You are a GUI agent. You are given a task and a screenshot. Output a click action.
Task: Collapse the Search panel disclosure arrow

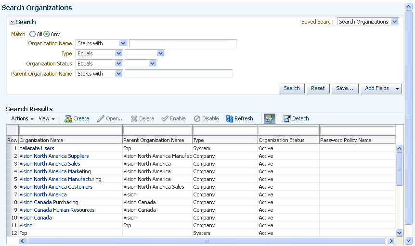point(12,22)
